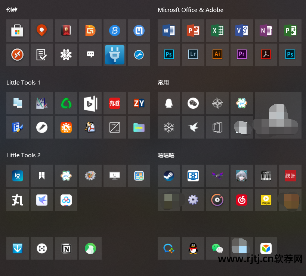Open the OneNote tile
Image resolution: width=306 pixels, height=276 pixels.
pos(266,31)
